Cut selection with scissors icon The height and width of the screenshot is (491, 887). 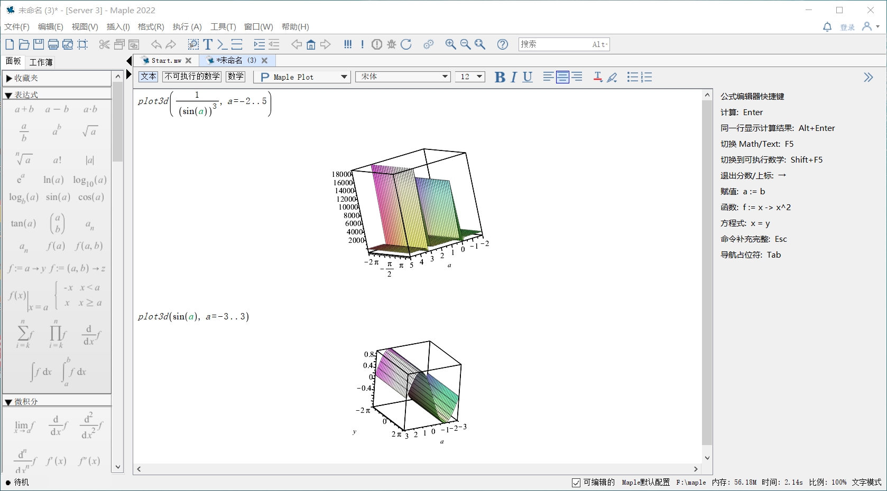pyautogui.click(x=104, y=44)
